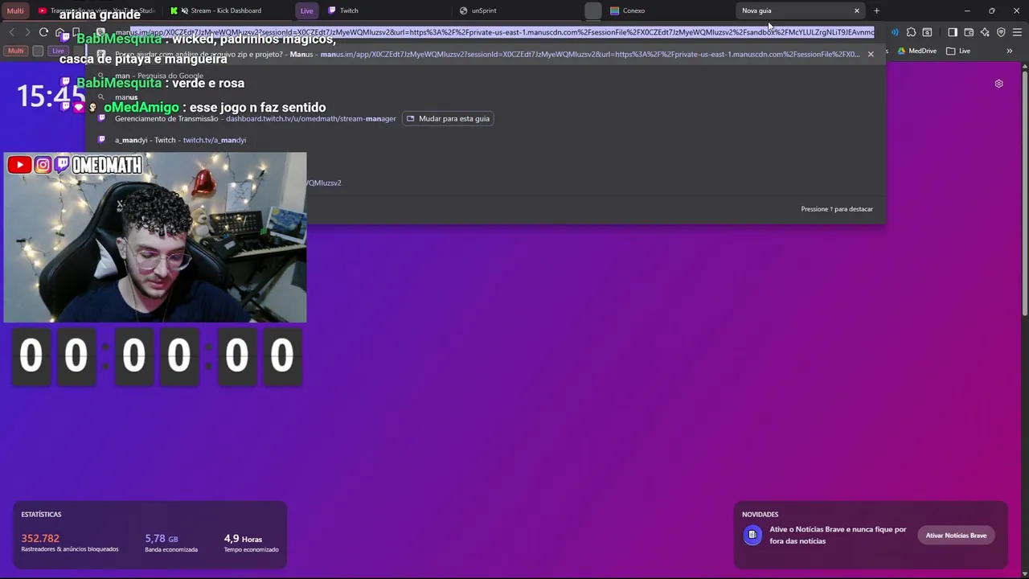This screenshot has height=579, width=1029.
Task: Click Ativar Notícias Brave button
Action: (x=956, y=536)
